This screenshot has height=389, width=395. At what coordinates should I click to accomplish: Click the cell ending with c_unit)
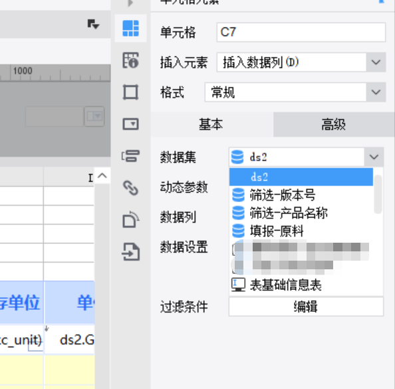(21, 339)
